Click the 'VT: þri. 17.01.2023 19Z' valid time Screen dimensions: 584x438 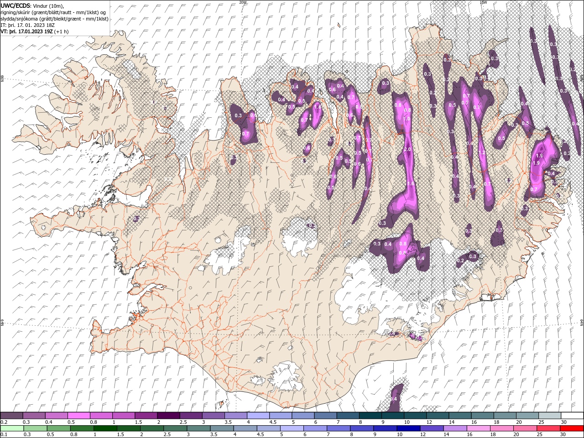[x=26, y=31]
